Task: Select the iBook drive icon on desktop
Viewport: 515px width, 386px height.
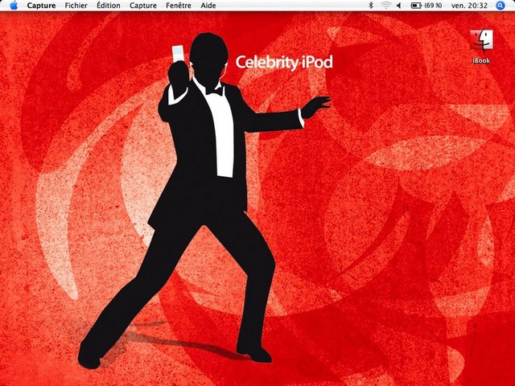Action: point(481,40)
